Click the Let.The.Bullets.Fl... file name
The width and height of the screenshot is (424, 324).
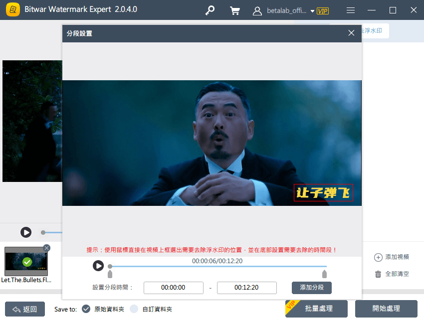click(26, 280)
